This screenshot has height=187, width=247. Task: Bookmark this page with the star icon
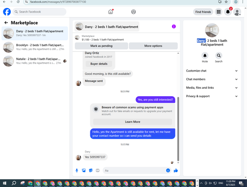pos(226,2)
